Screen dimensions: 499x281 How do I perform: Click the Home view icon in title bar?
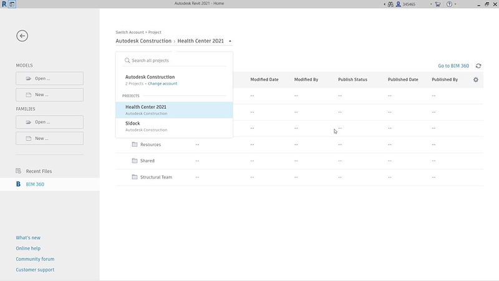click(x=12, y=4)
